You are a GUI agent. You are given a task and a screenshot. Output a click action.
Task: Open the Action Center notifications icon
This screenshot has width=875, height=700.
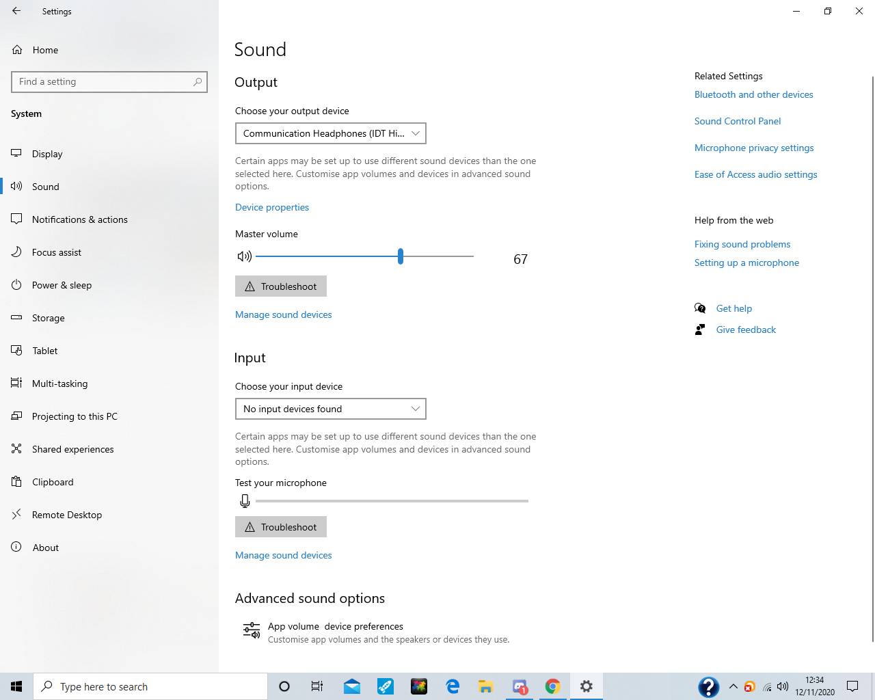pyautogui.click(x=852, y=686)
